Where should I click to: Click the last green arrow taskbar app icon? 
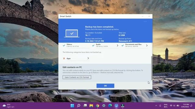pos(122,106)
